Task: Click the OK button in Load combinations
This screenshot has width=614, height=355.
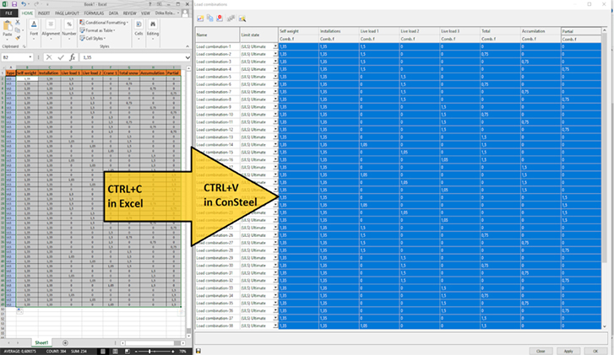Action: (x=596, y=350)
